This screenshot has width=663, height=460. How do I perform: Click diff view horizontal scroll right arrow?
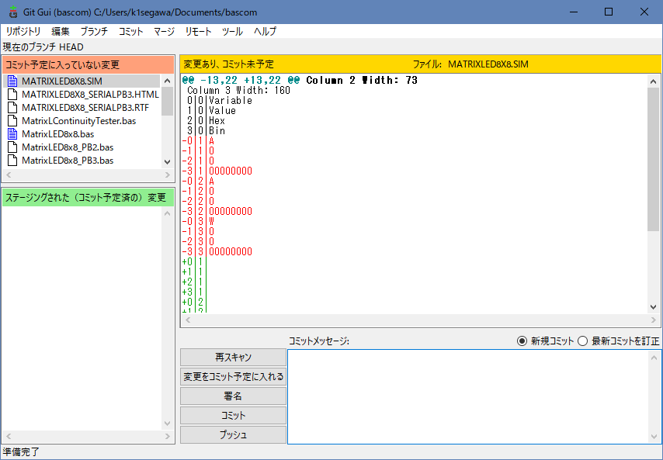654,320
